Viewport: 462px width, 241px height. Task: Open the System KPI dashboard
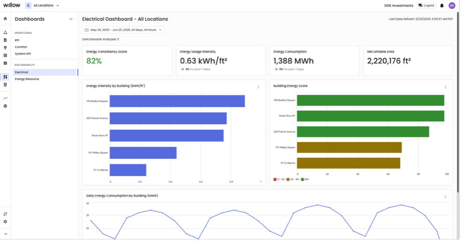(23, 53)
